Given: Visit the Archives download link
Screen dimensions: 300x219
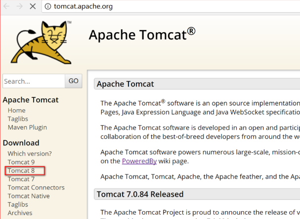Looking at the screenshot, I should click(x=20, y=213).
